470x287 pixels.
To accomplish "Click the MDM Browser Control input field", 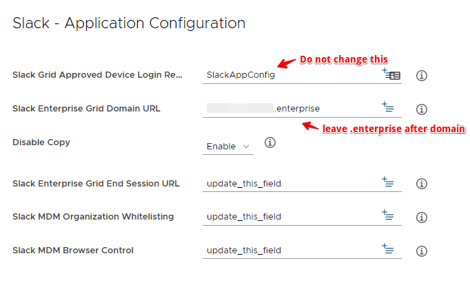I will coord(289,249).
